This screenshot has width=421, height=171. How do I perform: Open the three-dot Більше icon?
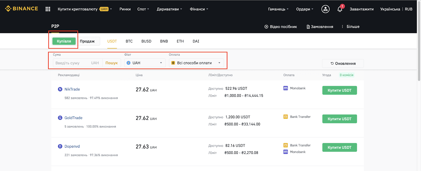click(x=342, y=26)
